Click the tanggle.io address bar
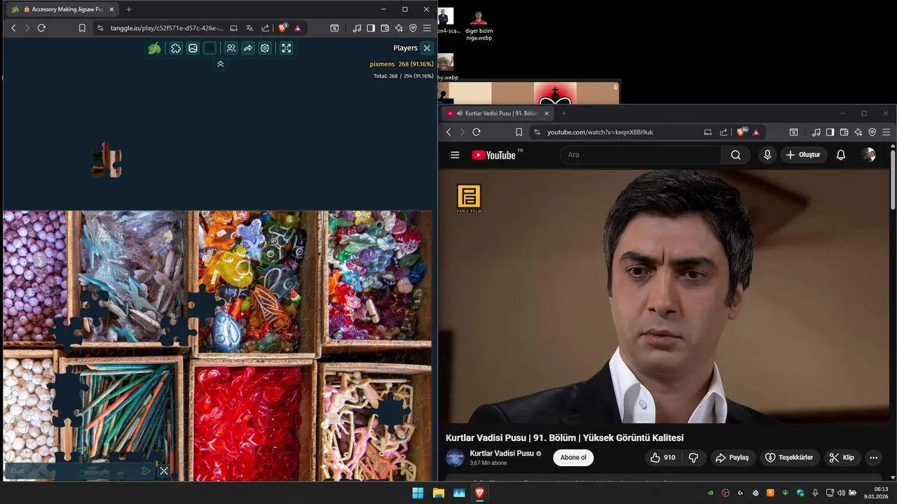This screenshot has height=504, width=897. pyautogui.click(x=167, y=28)
